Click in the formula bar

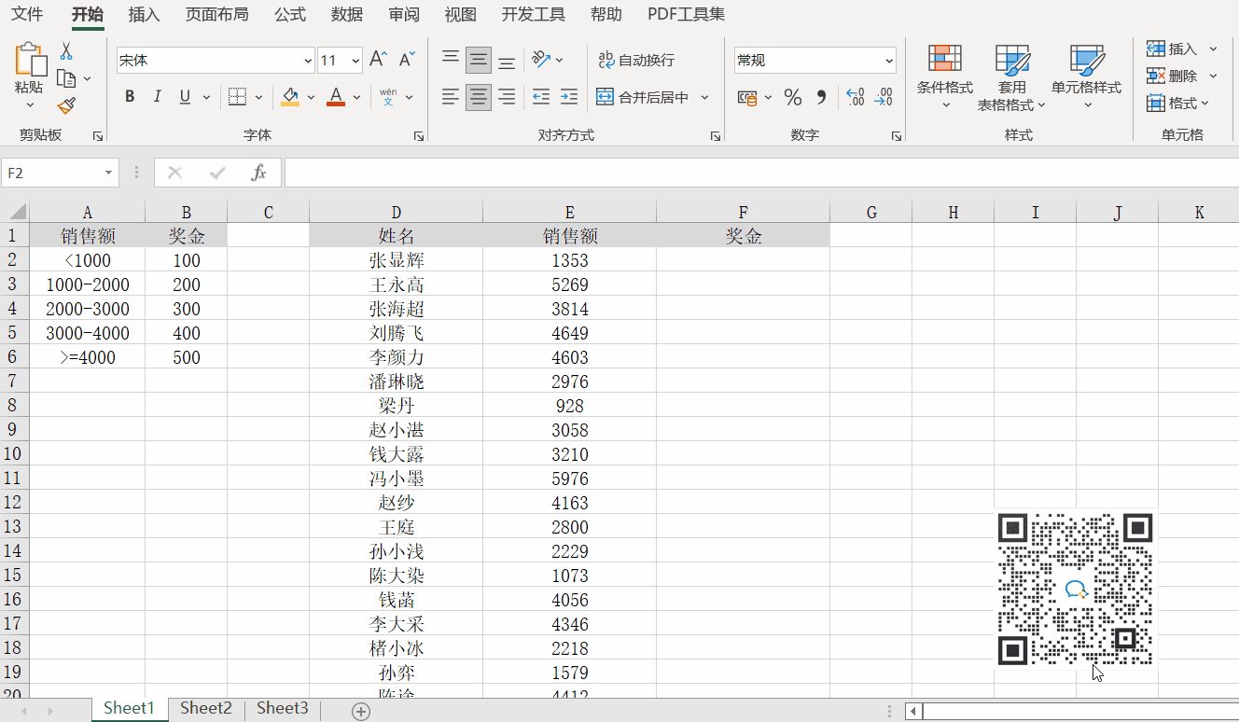coord(761,173)
